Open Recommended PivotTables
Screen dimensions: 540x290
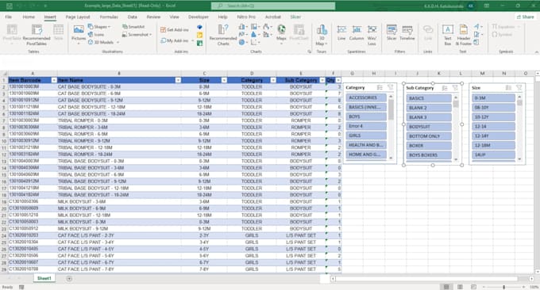pyautogui.click(x=37, y=35)
